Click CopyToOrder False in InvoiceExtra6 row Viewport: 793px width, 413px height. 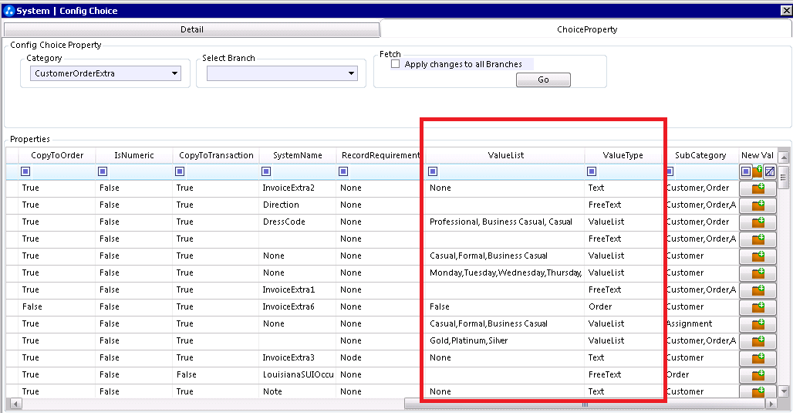coord(57,306)
